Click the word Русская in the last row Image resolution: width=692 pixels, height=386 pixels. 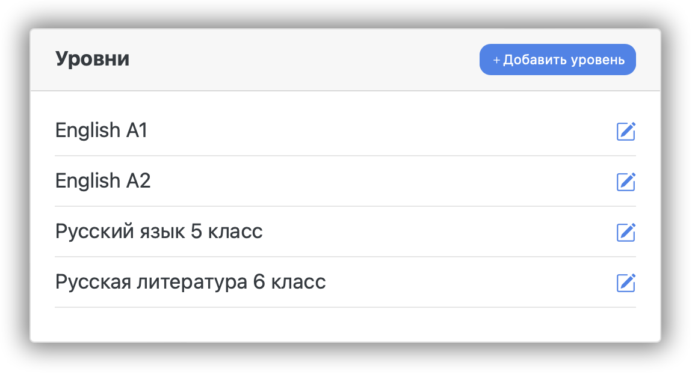pos(93,282)
